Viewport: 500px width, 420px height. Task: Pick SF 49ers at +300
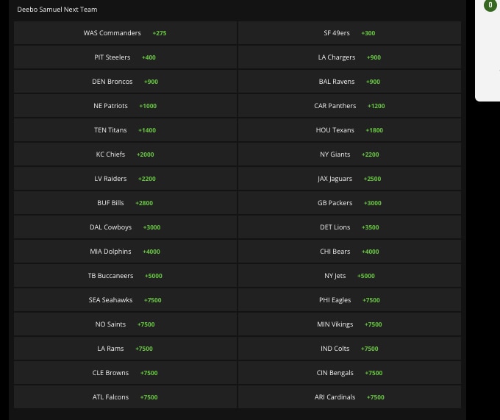(x=349, y=33)
